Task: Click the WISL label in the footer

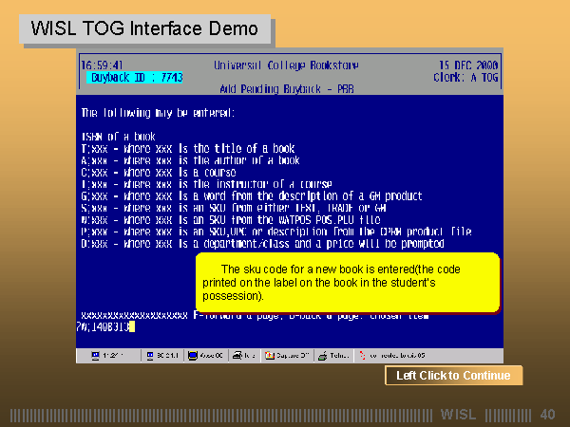Action: 458,415
